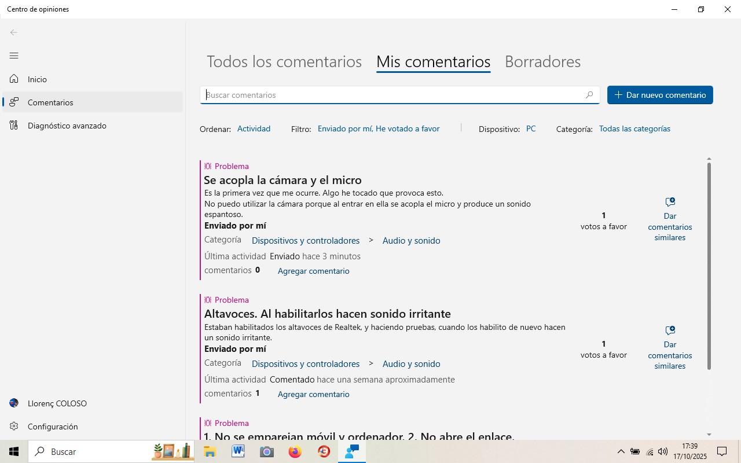The image size is (741, 463).
Task: Open the Categoría dropdown 'Todas las categorías'
Action: 634,128
